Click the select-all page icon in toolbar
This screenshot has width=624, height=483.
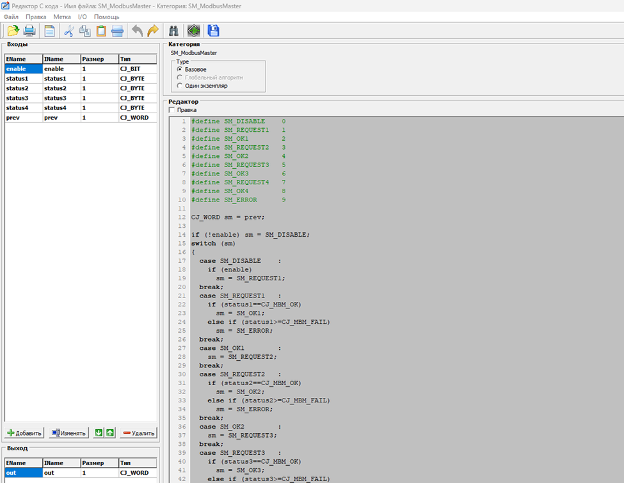point(117,31)
